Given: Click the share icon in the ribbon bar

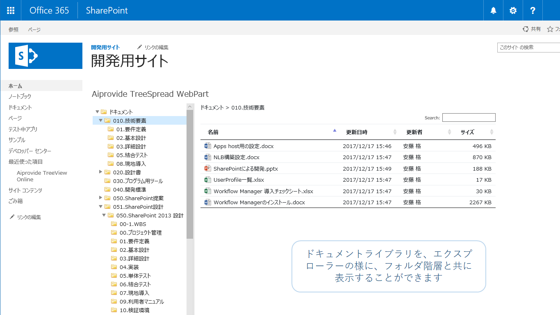Looking at the screenshot, I should (526, 29).
